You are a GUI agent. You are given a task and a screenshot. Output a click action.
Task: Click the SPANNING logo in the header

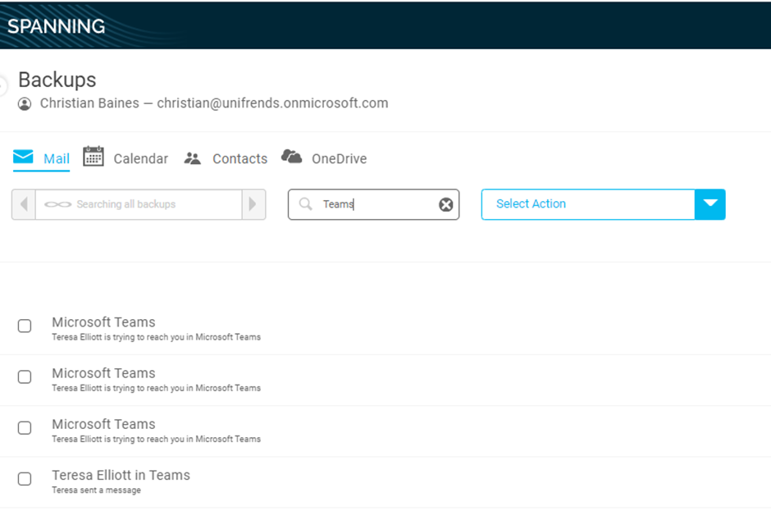coord(56,26)
